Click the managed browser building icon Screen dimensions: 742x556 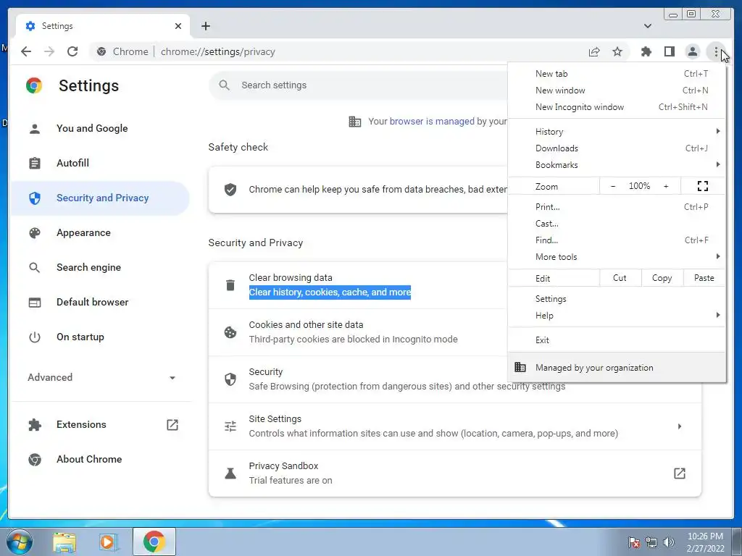click(355, 122)
